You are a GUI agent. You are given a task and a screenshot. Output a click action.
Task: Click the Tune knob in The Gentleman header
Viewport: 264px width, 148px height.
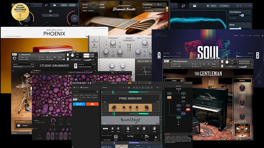(227, 62)
